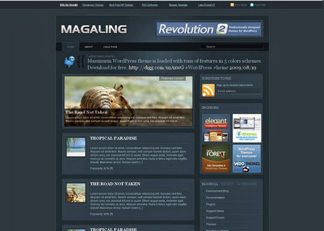
Task: Click the Email address input field
Action: point(239,91)
